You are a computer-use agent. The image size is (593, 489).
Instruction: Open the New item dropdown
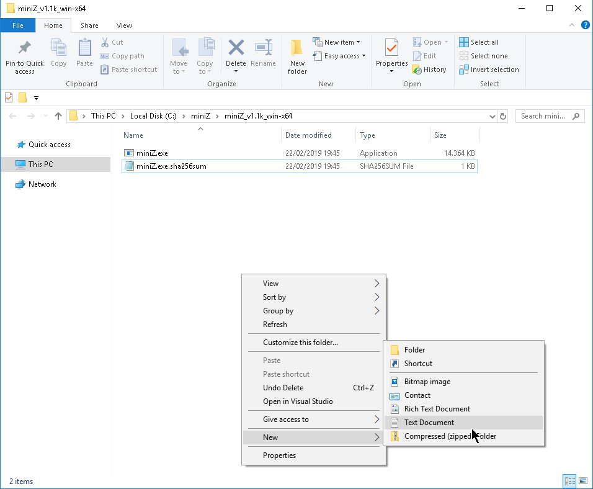[x=339, y=42]
